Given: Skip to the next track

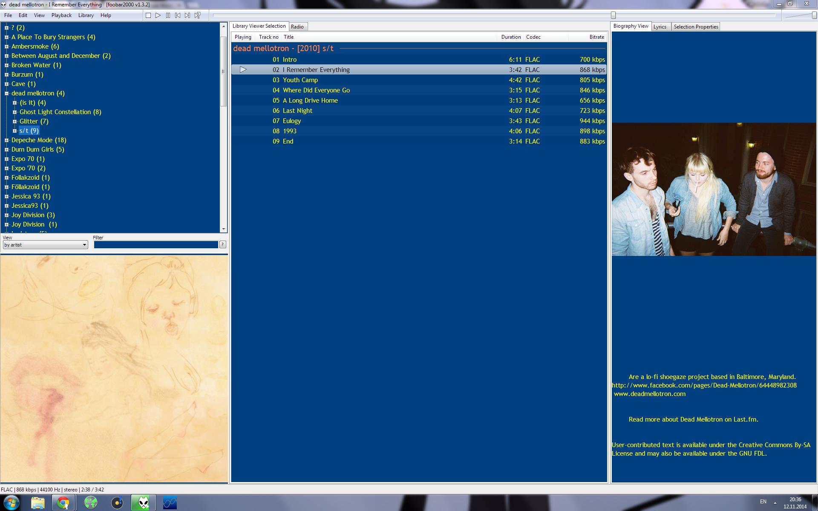Looking at the screenshot, I should (187, 15).
